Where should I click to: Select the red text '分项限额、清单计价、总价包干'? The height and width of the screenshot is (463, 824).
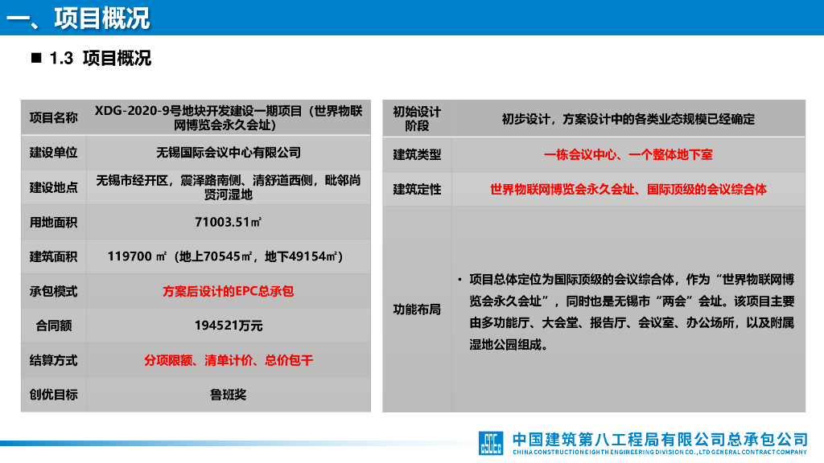point(228,361)
